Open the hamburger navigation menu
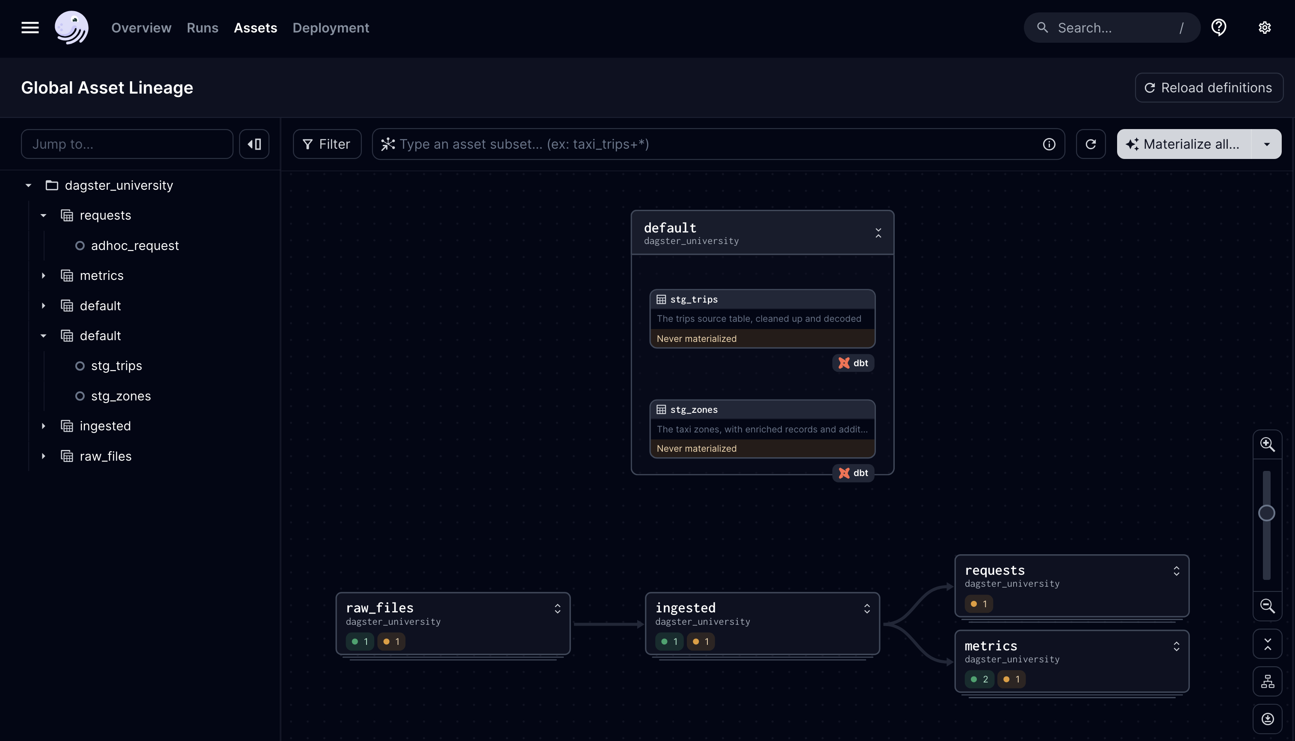The width and height of the screenshot is (1295, 741). tap(30, 27)
